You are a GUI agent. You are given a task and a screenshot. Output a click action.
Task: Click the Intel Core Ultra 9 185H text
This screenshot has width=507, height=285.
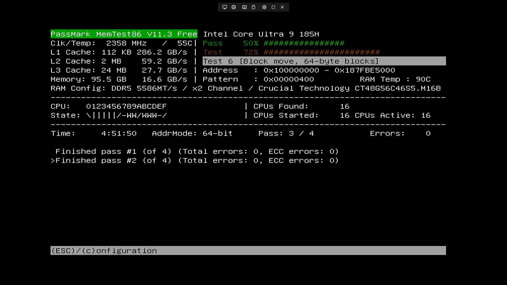coord(261,34)
